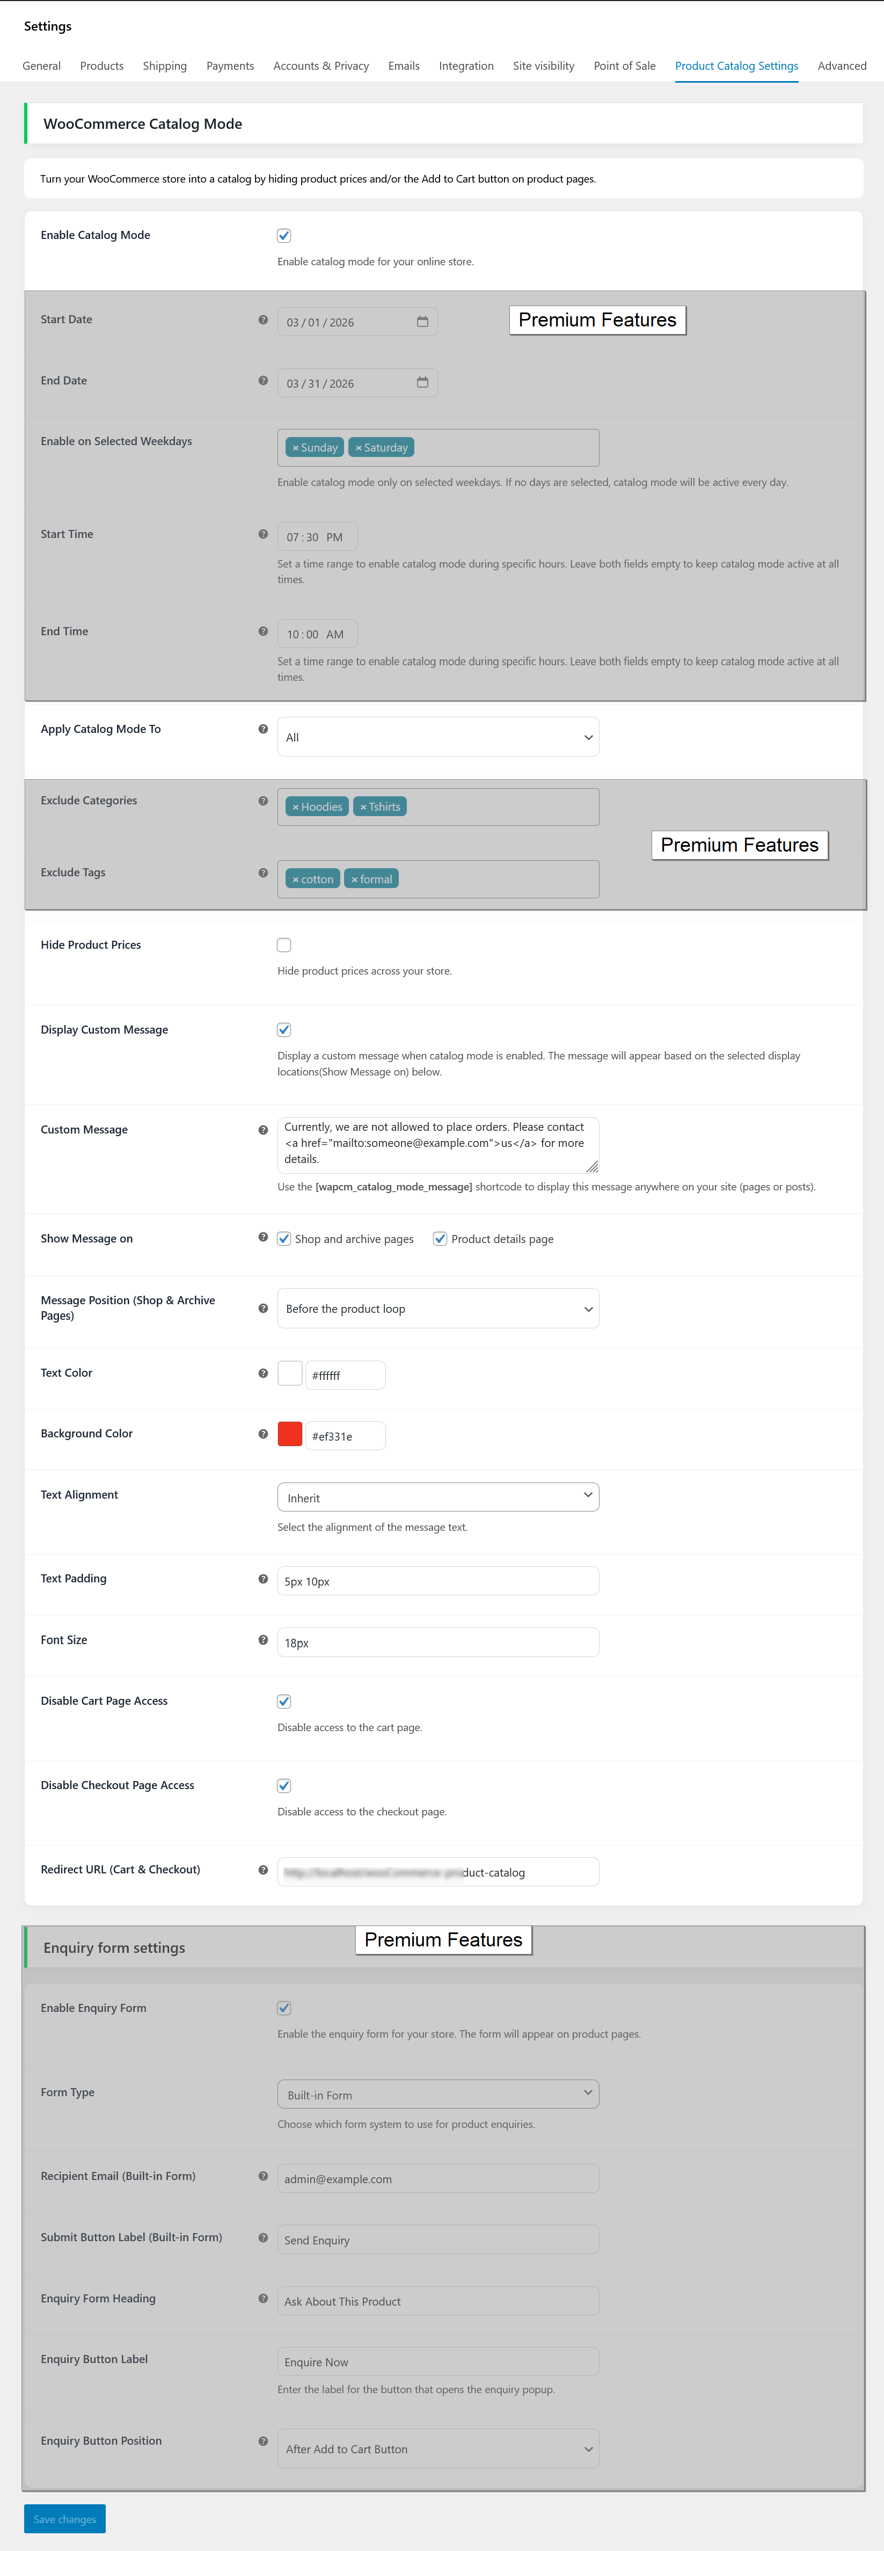The image size is (884, 2551).
Task: Open the Text Alignment dropdown
Action: pyautogui.click(x=437, y=1498)
